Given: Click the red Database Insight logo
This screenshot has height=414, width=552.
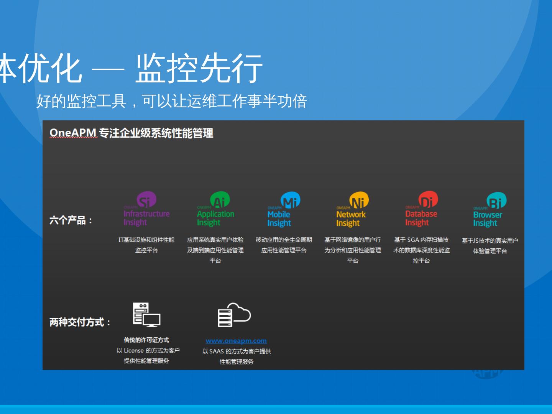Looking at the screenshot, I should [x=421, y=209].
